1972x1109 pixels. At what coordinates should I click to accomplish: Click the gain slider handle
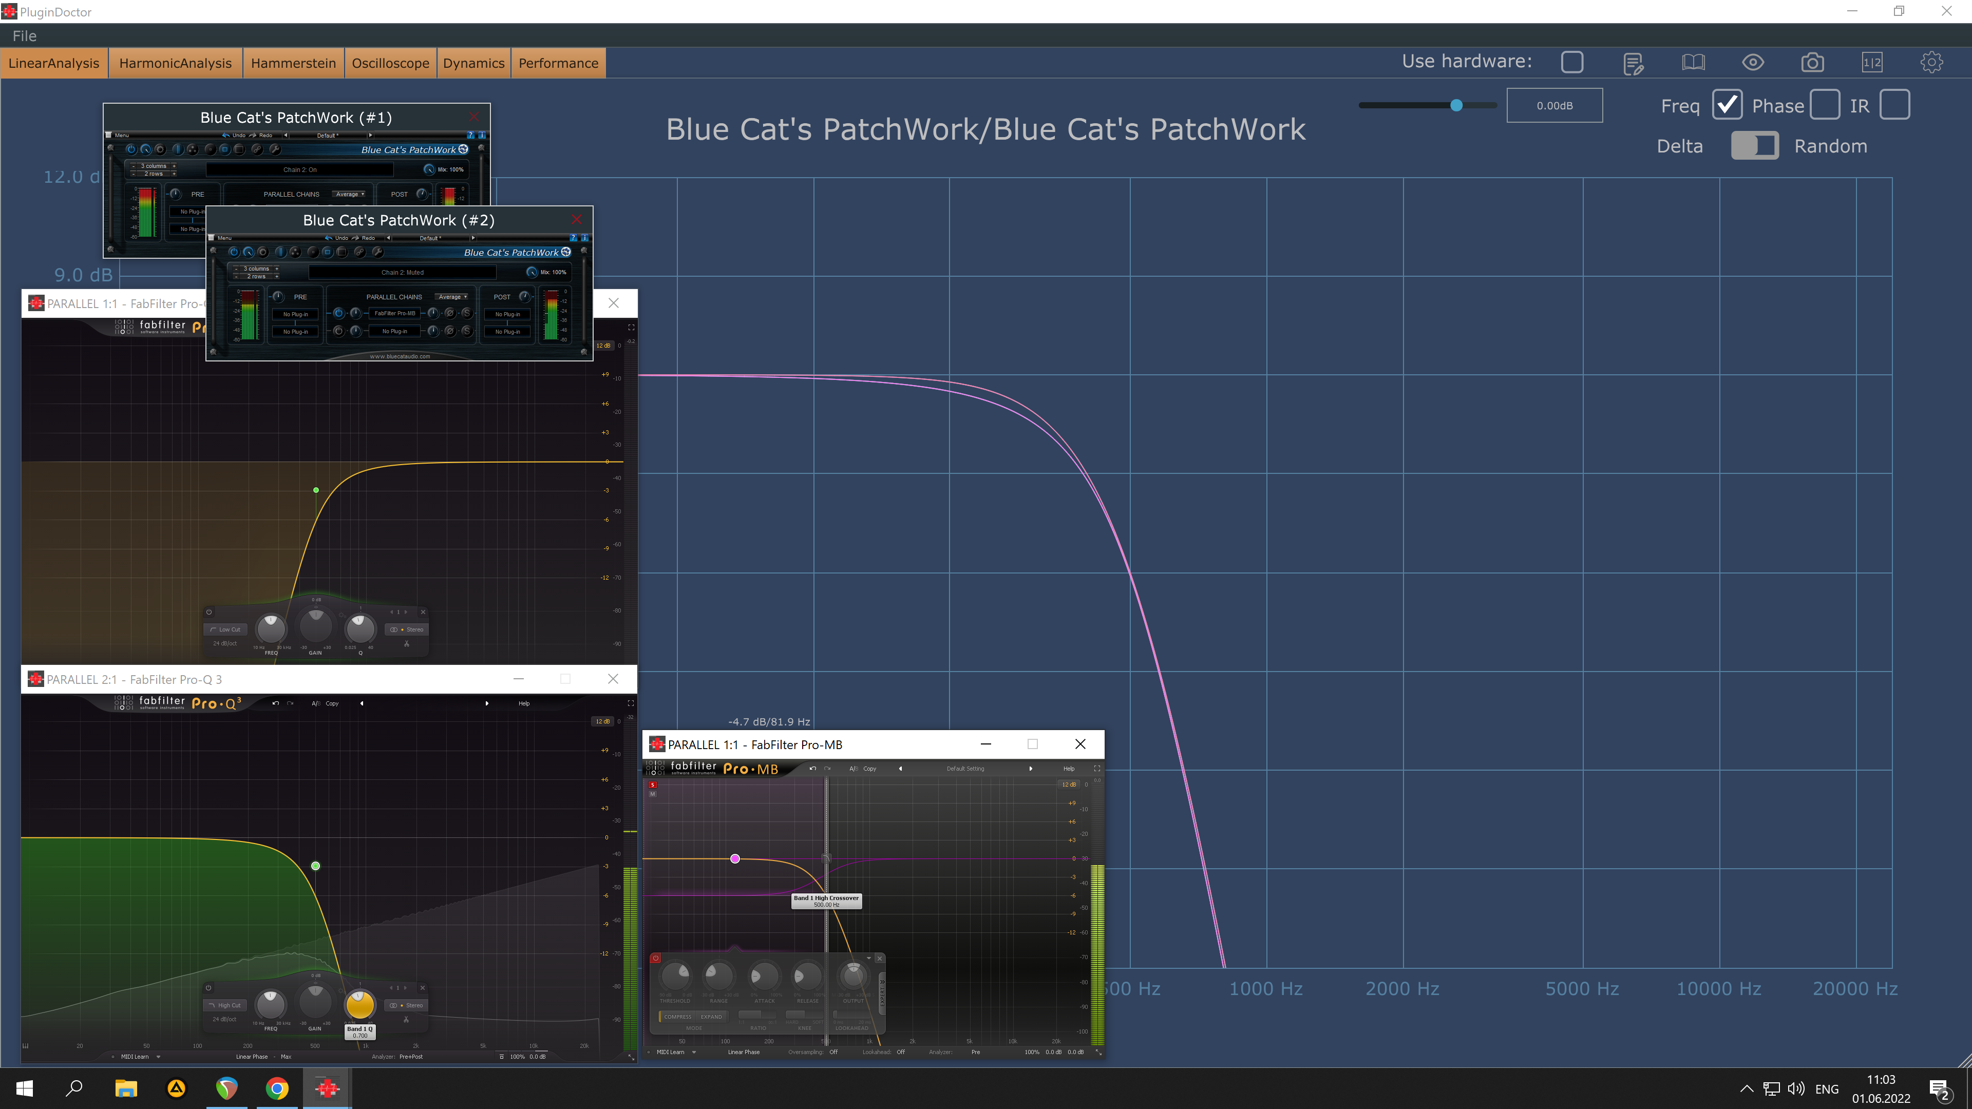click(x=1456, y=106)
